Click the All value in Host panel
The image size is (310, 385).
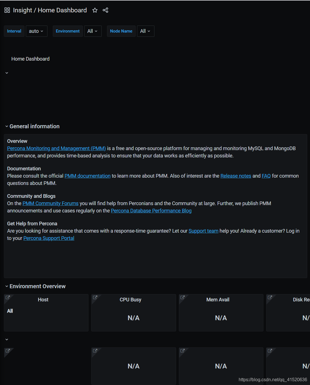pos(10,311)
